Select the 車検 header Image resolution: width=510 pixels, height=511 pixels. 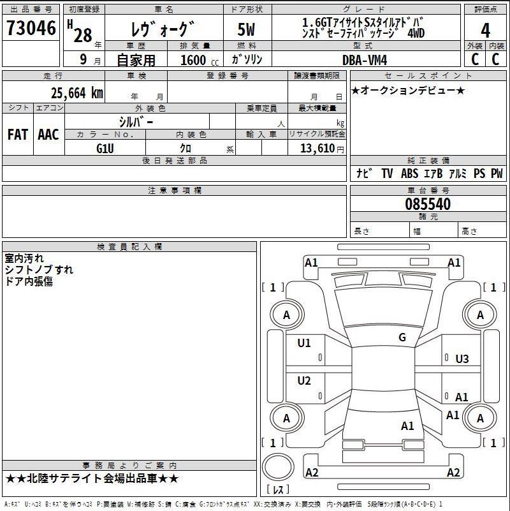coord(136,76)
